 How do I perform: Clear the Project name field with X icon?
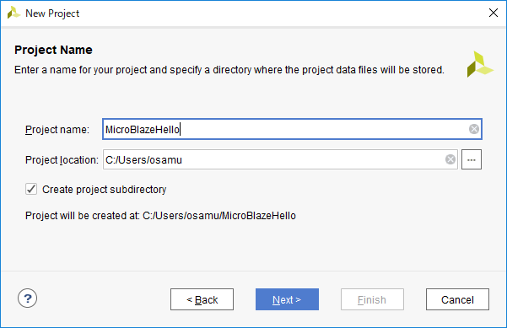[x=474, y=129]
